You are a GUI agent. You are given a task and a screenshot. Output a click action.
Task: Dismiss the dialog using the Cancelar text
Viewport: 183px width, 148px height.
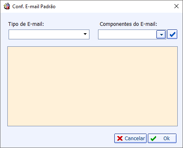click(x=135, y=139)
